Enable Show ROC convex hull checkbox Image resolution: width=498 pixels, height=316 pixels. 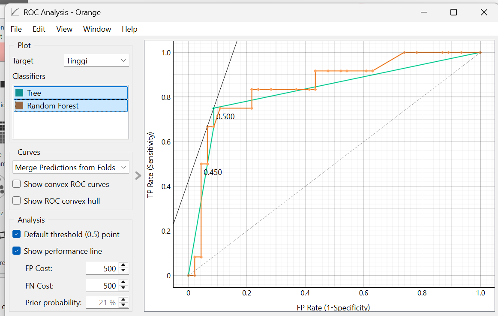coord(17,201)
